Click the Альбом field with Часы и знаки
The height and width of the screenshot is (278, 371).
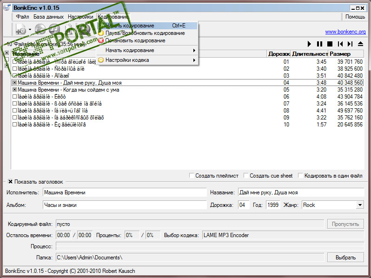125,205
